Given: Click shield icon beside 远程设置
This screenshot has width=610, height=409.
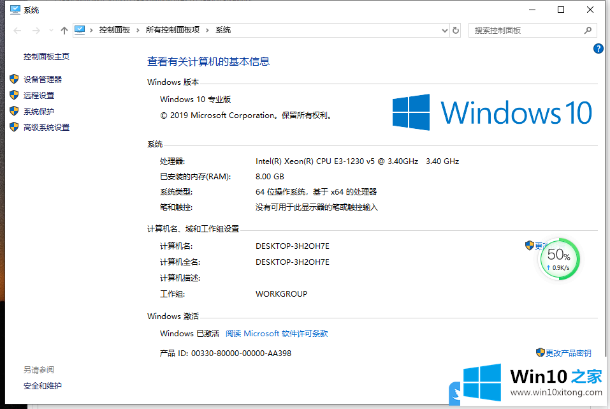Looking at the screenshot, I should (x=14, y=95).
